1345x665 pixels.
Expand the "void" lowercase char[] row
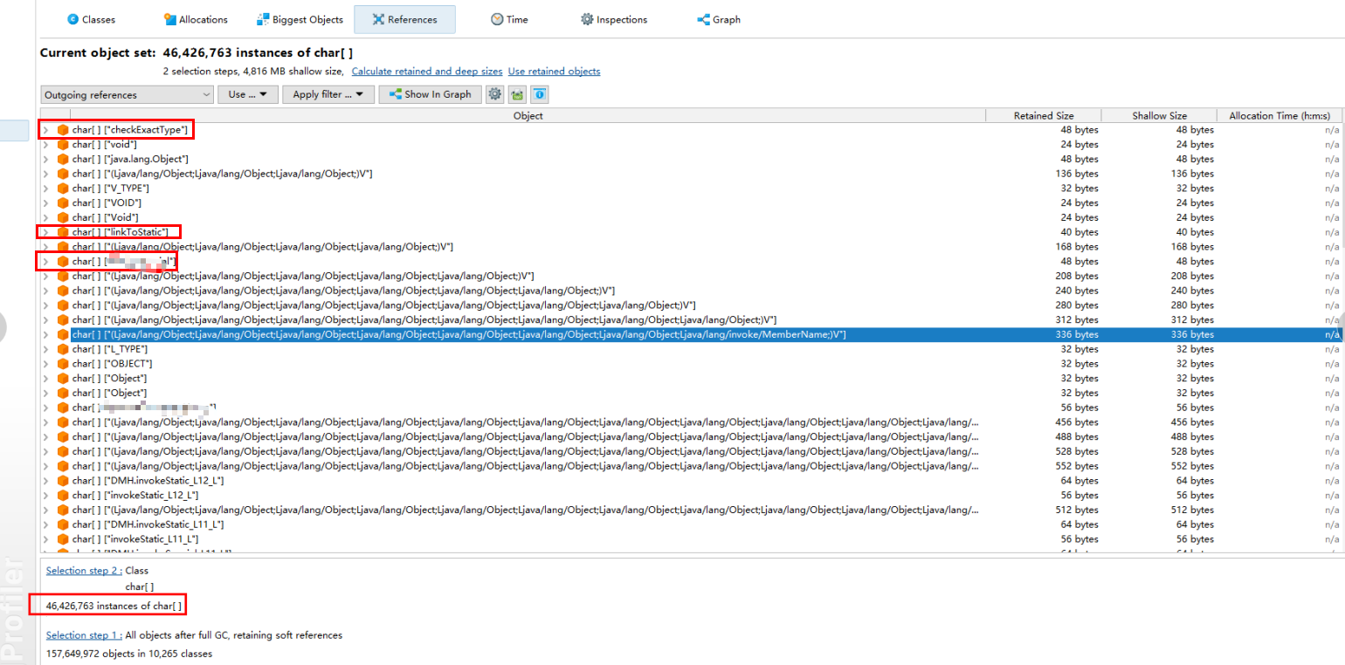pyautogui.click(x=45, y=145)
